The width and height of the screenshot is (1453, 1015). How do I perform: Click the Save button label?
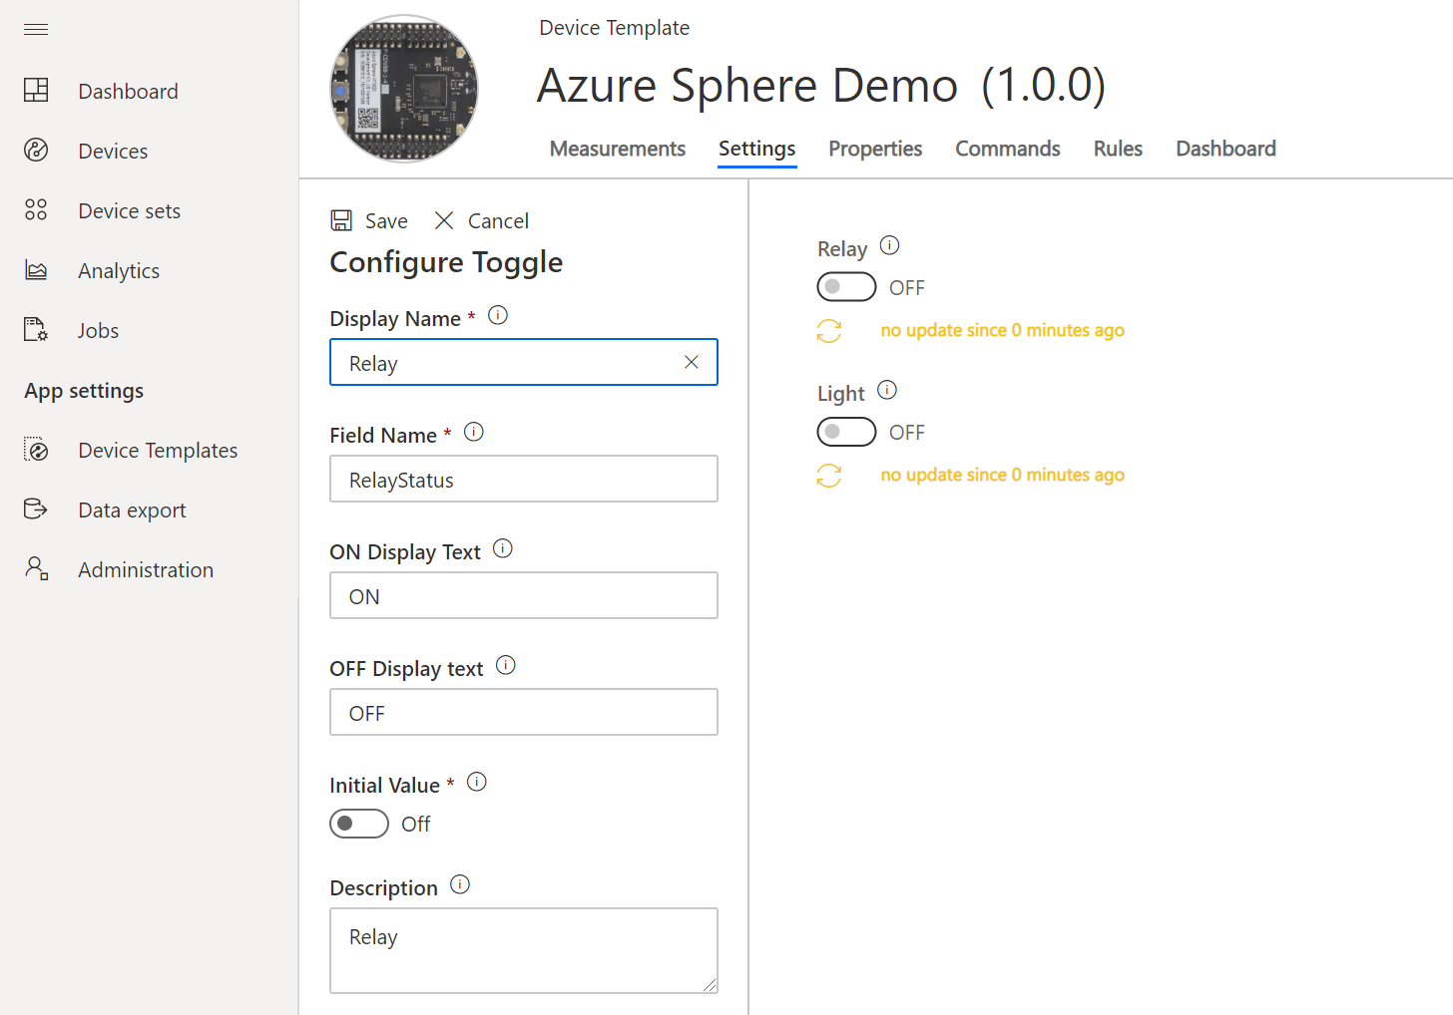point(386,221)
